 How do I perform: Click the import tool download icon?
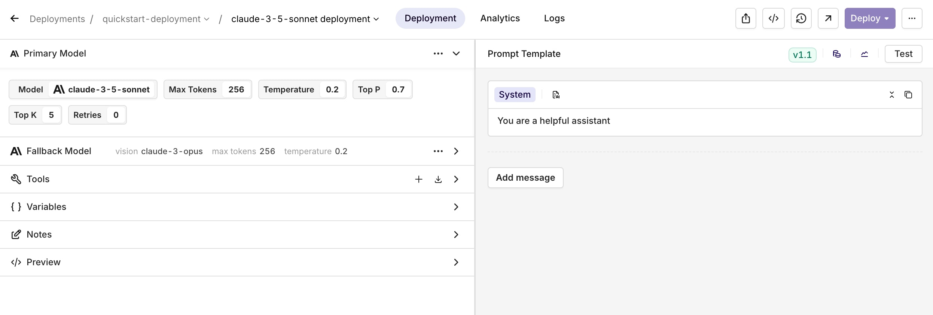point(438,179)
